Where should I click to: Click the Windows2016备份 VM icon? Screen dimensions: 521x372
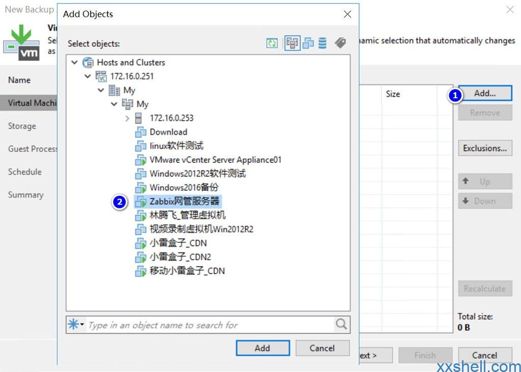(140, 187)
